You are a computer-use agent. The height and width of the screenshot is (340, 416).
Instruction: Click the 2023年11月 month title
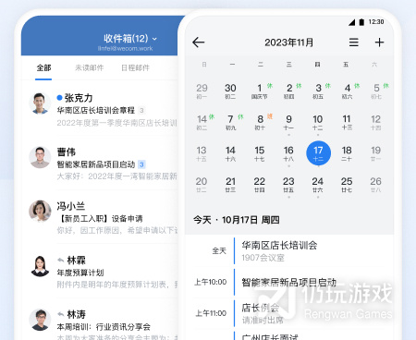pos(288,42)
